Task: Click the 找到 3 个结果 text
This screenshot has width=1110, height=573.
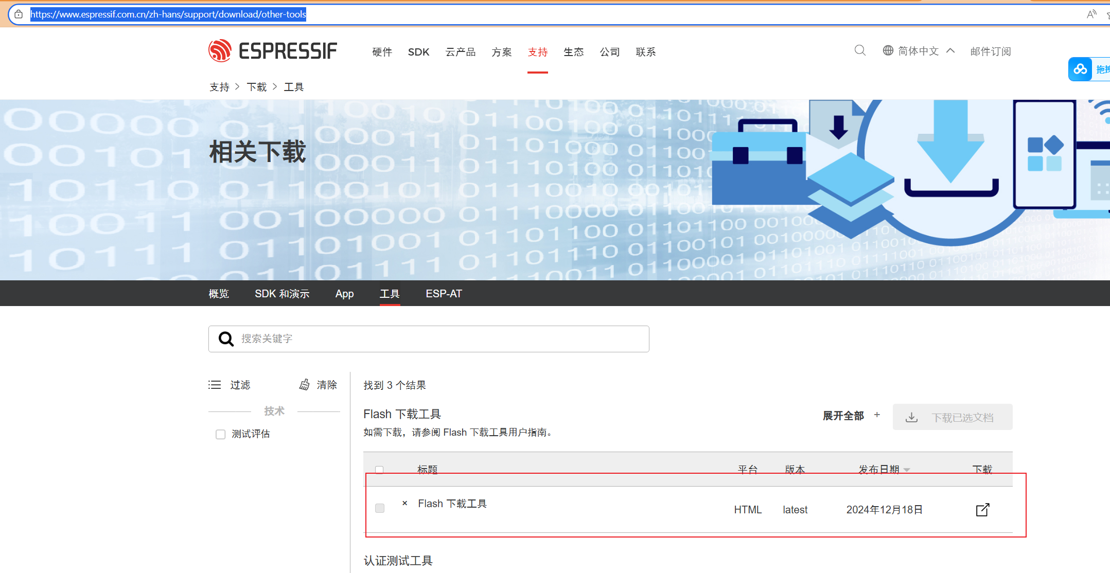Action: click(x=395, y=385)
